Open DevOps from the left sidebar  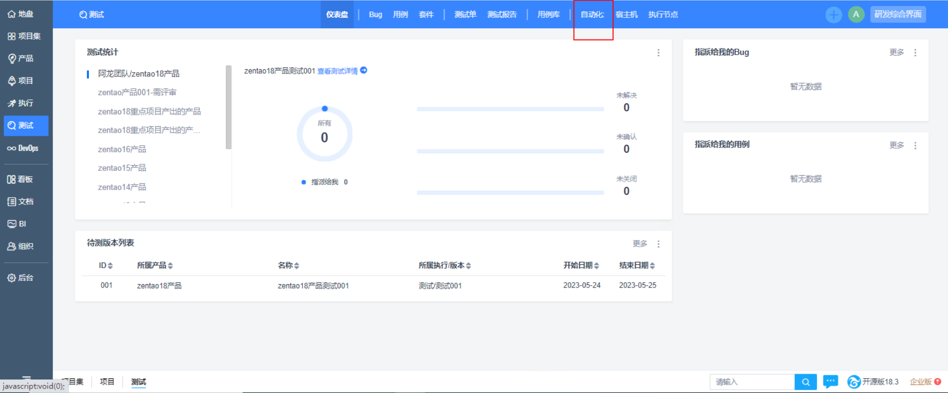(23, 148)
